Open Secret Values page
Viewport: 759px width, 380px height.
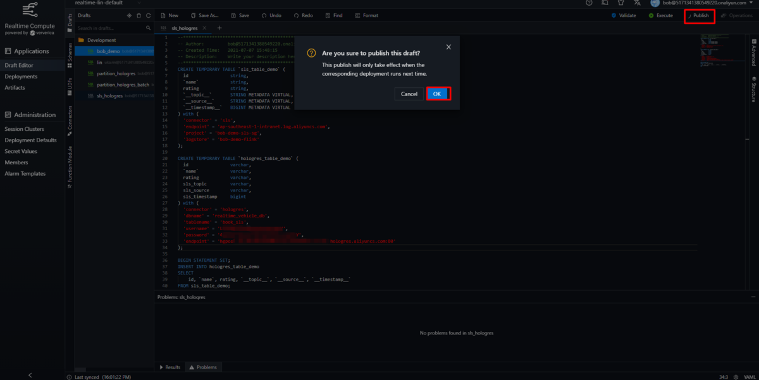pos(21,151)
